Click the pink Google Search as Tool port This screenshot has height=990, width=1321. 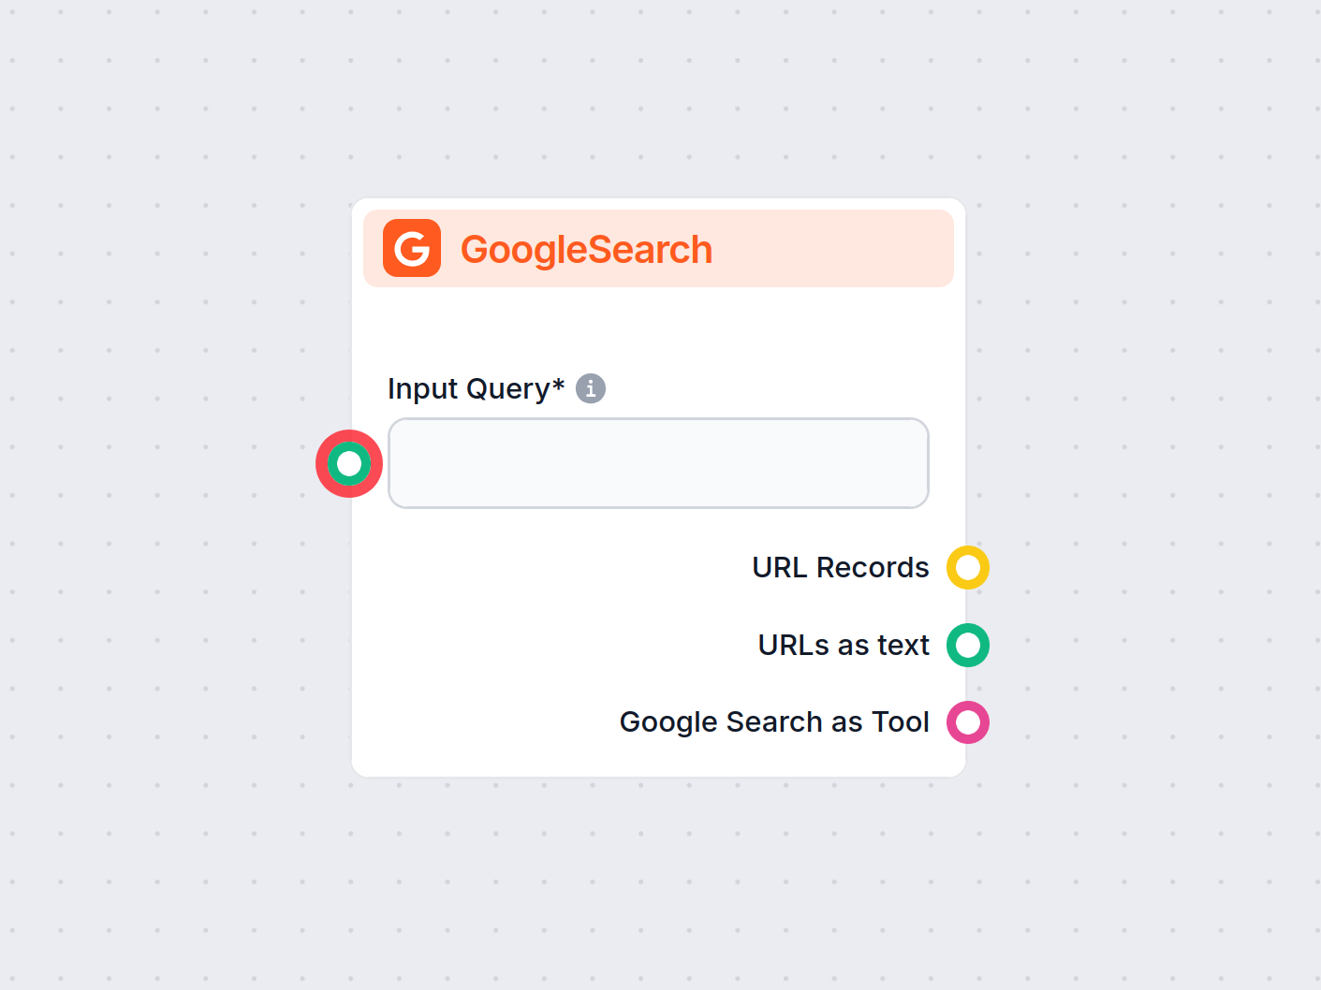pyautogui.click(x=967, y=722)
